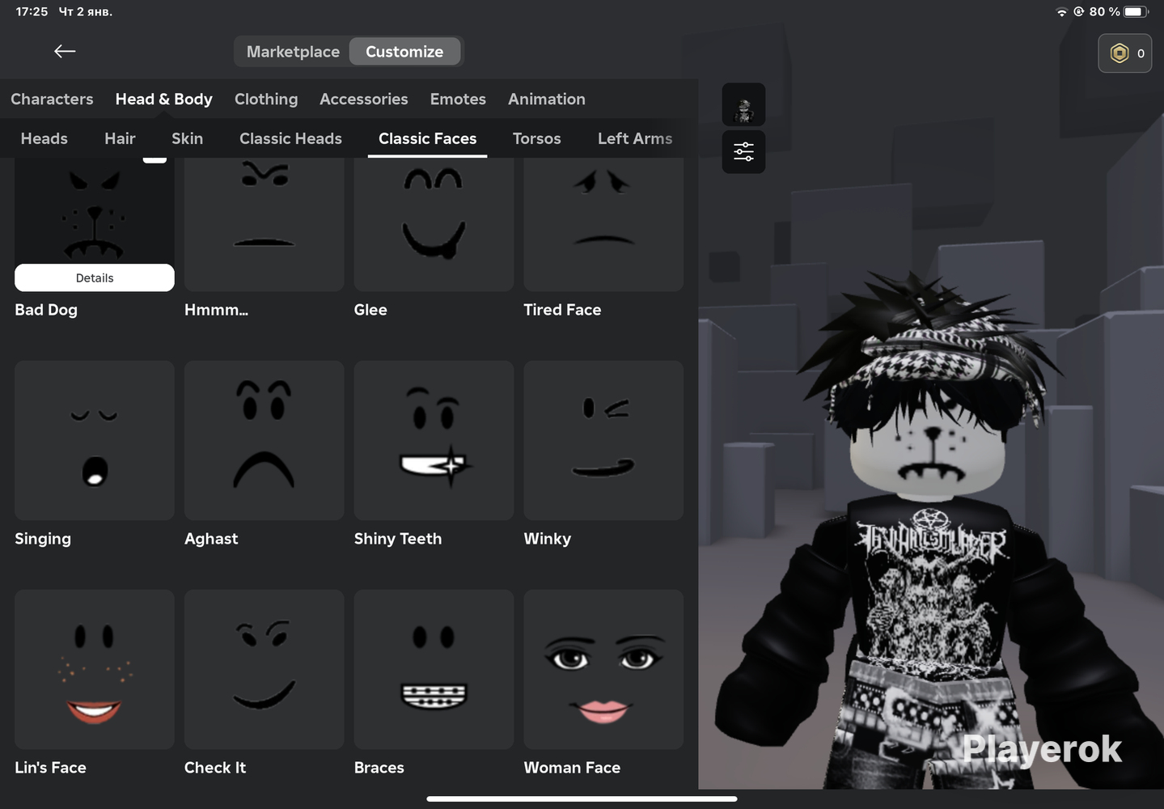1164x809 pixels.
Task: Equip the Braces face
Action: click(434, 669)
